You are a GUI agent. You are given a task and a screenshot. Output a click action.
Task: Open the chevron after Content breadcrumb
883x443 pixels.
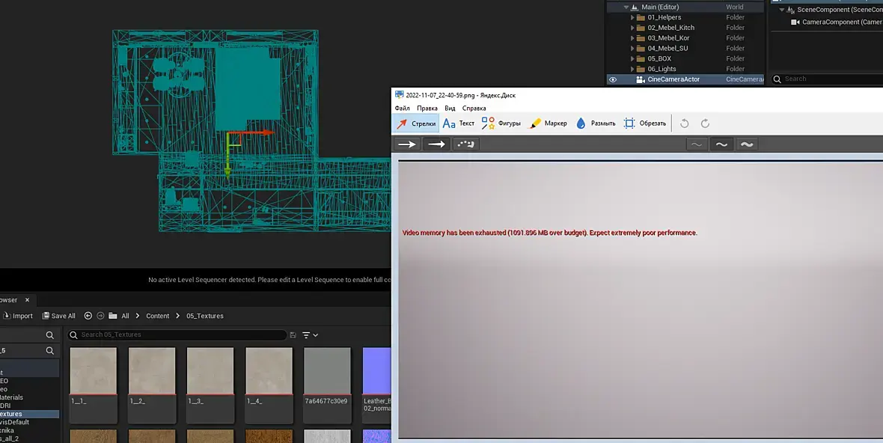(178, 316)
